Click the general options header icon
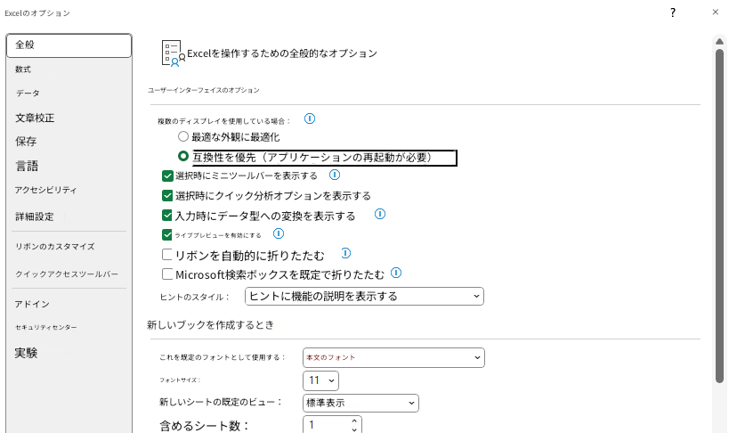 point(173,53)
